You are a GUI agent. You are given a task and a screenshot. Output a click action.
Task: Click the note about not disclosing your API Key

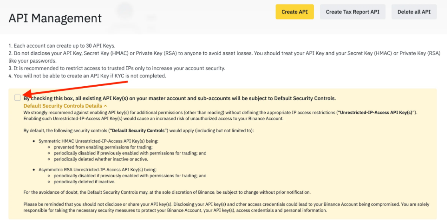225,57
